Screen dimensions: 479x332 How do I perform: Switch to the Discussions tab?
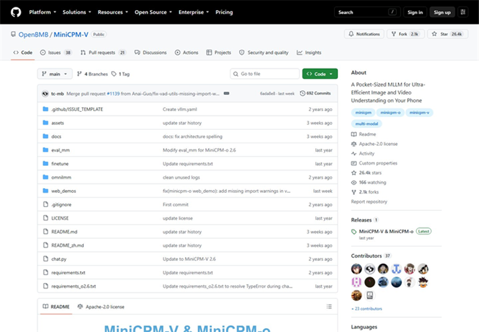pyautogui.click(x=150, y=52)
